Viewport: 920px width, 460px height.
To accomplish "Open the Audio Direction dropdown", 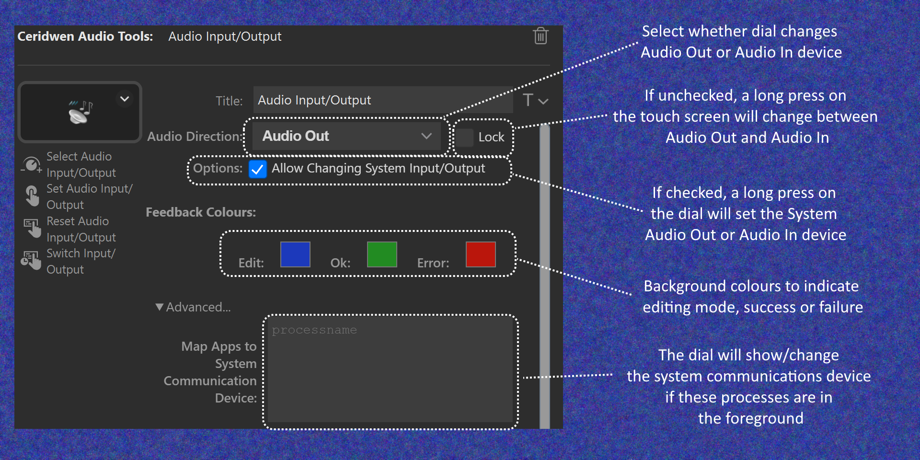I will point(346,137).
